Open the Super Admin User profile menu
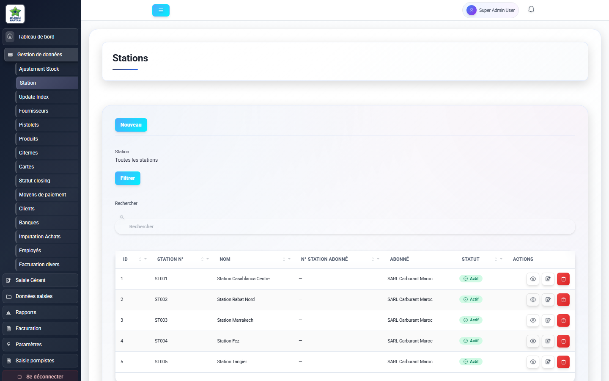 491,10
